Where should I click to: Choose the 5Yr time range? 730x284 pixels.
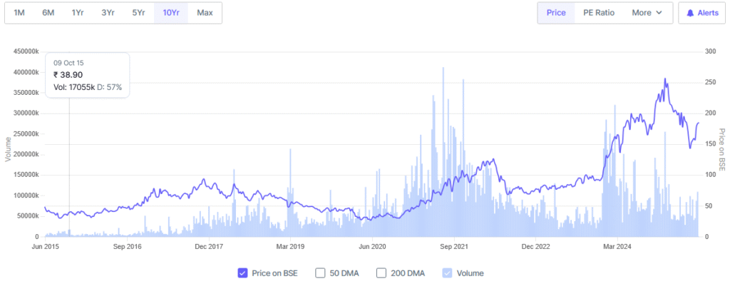(x=138, y=13)
